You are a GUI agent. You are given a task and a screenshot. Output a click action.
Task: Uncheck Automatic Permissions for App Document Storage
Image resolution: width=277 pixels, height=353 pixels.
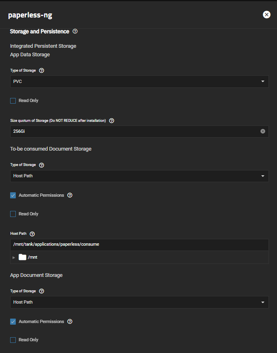pos(13,321)
